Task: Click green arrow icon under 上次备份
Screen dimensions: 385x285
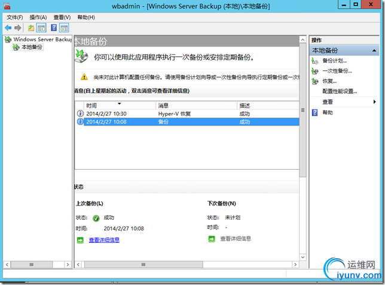Action: 80,240
